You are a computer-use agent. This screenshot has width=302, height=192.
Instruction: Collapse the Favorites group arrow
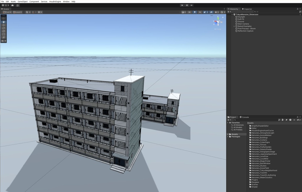[x=228, y=123]
